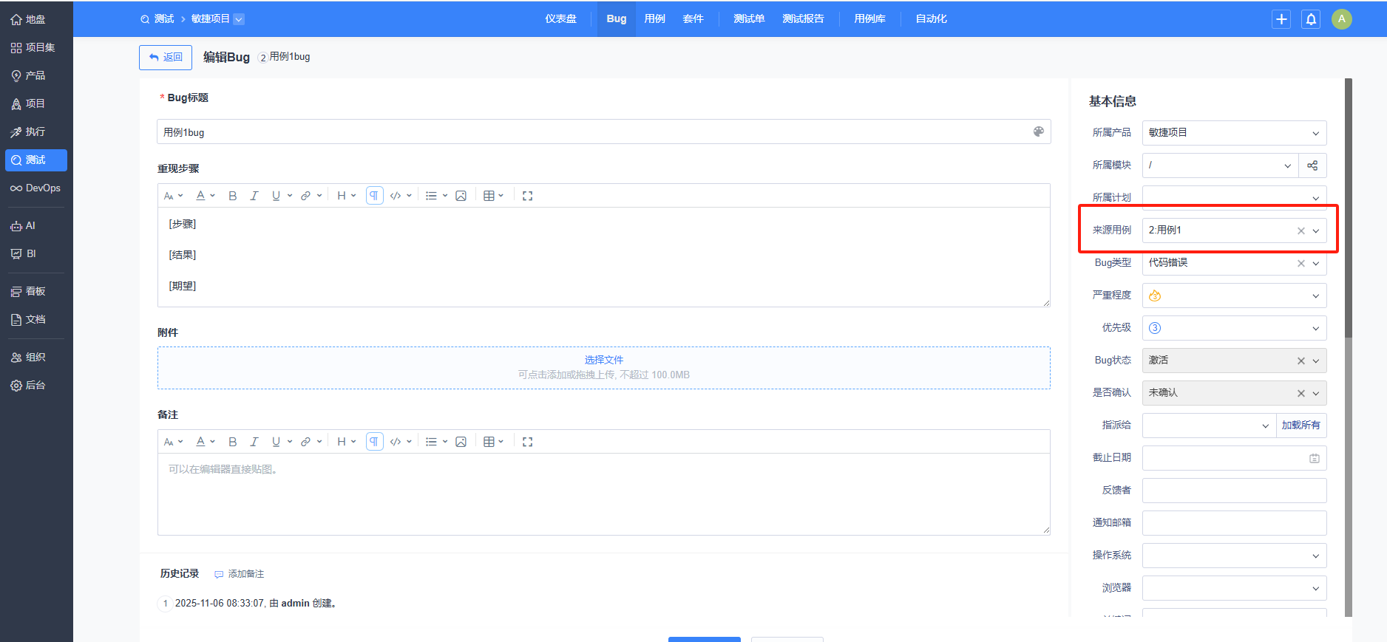Image resolution: width=1387 pixels, height=642 pixels.
Task: Click the 返回 back button
Action: click(x=166, y=58)
